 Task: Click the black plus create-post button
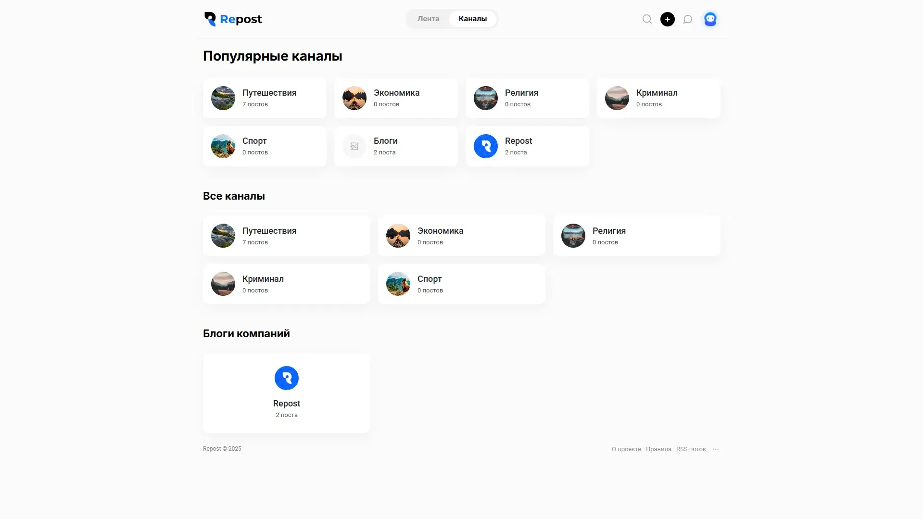coord(667,19)
